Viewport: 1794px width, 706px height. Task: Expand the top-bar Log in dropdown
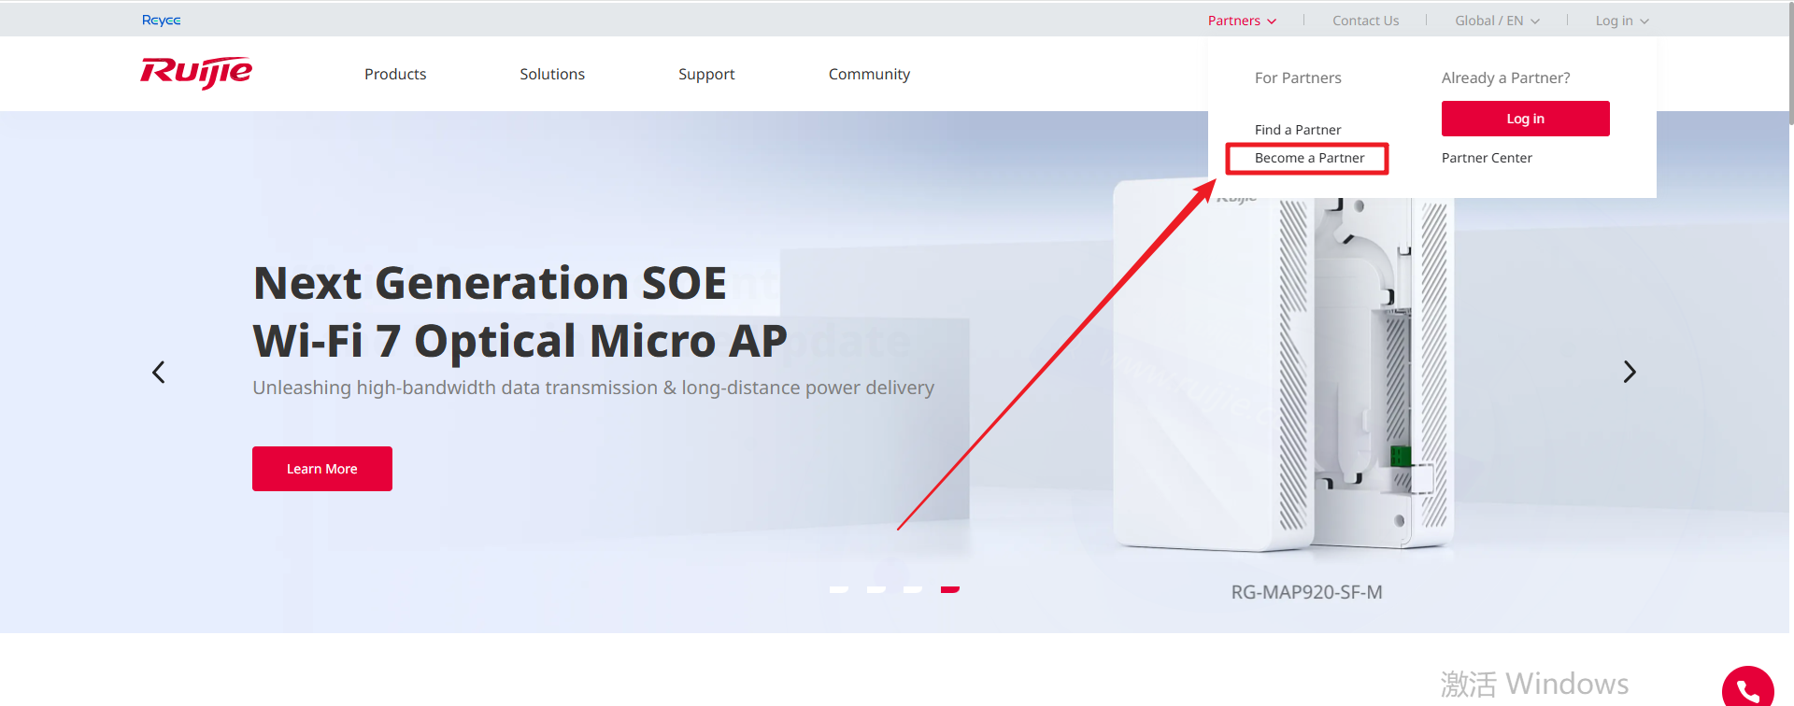(1622, 21)
